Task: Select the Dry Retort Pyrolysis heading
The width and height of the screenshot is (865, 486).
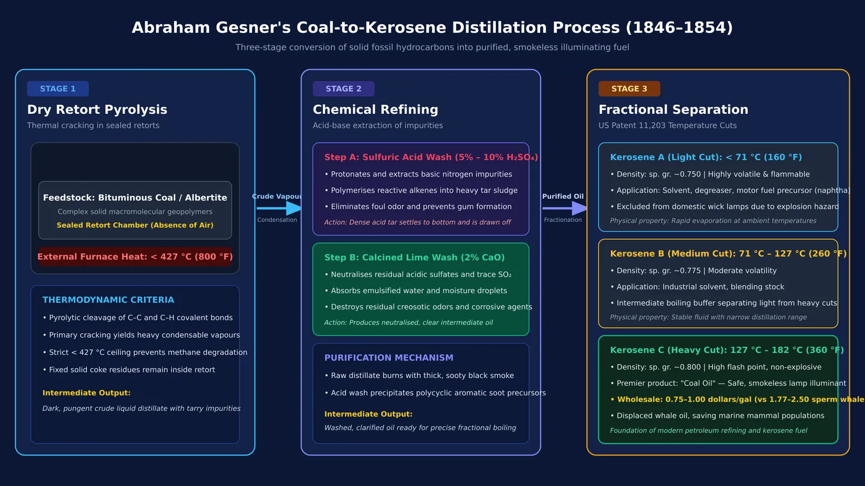Action: pyautogui.click(x=97, y=110)
